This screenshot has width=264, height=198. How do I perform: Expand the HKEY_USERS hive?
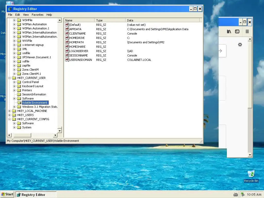(10, 115)
